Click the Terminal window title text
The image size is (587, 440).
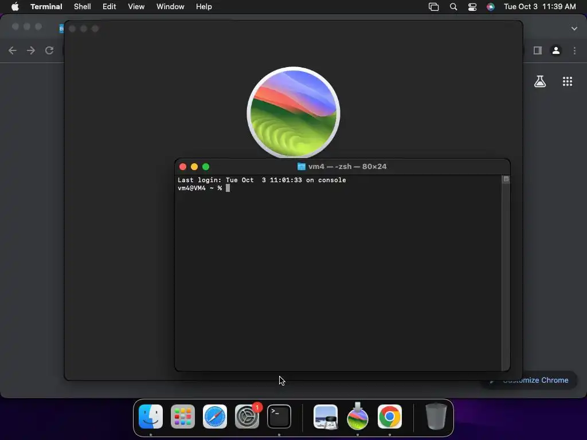pos(347,167)
